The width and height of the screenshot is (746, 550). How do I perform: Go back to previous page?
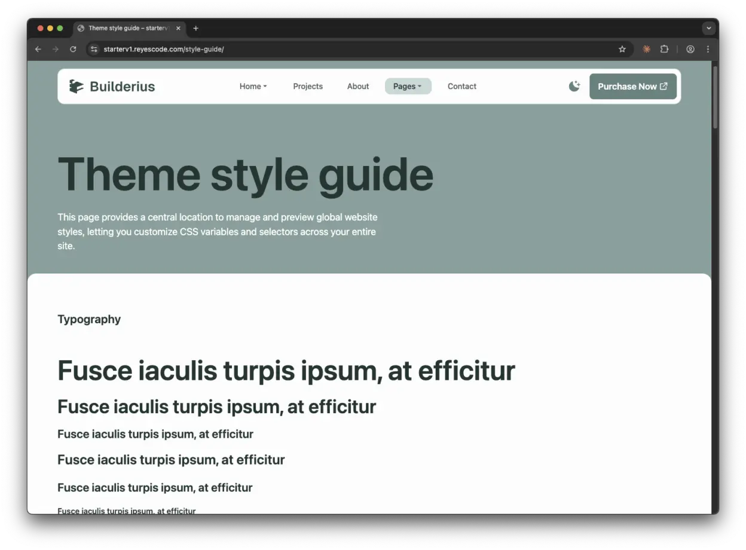pyautogui.click(x=38, y=50)
